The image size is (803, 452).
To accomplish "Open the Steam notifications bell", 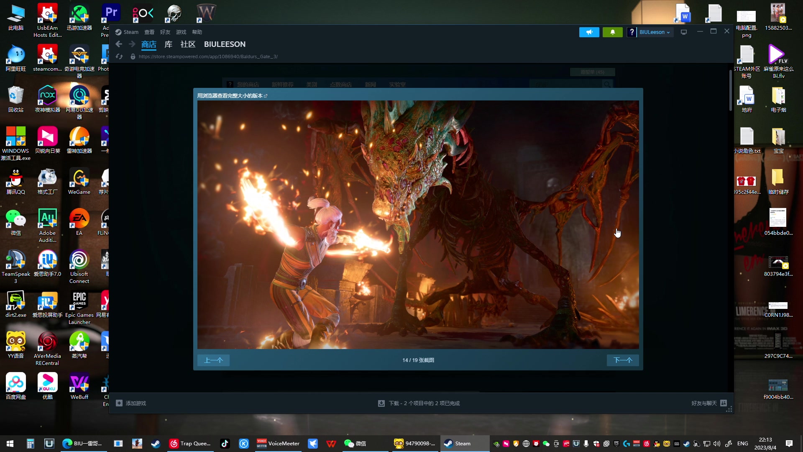I will tap(612, 32).
